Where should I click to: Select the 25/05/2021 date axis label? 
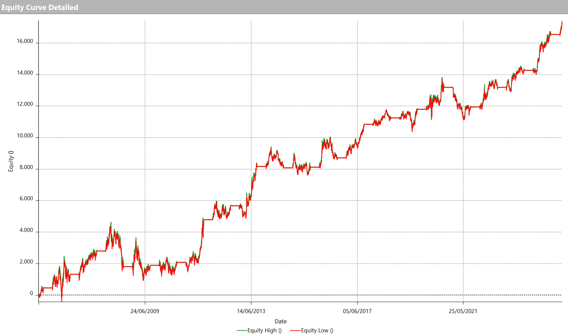point(463,311)
